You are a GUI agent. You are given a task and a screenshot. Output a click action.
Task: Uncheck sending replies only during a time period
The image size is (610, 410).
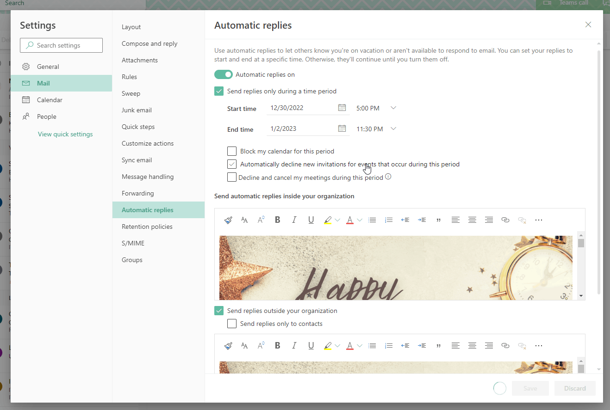[218, 91]
